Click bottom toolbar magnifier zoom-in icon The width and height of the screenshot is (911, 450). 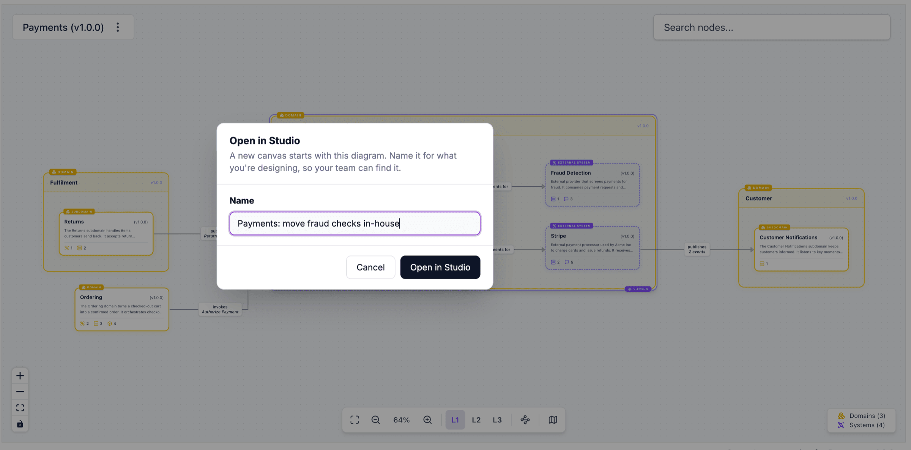pos(427,420)
